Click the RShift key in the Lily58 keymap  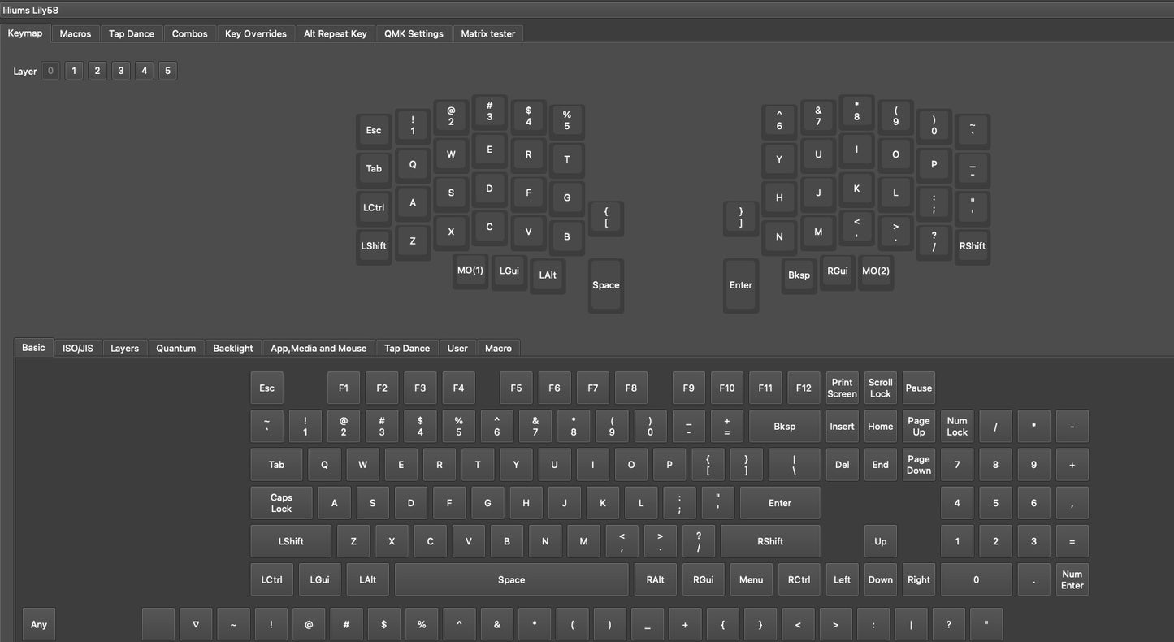[x=973, y=246]
